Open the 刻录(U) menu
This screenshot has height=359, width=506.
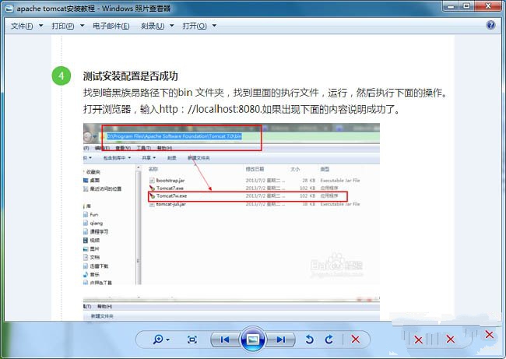pos(157,26)
